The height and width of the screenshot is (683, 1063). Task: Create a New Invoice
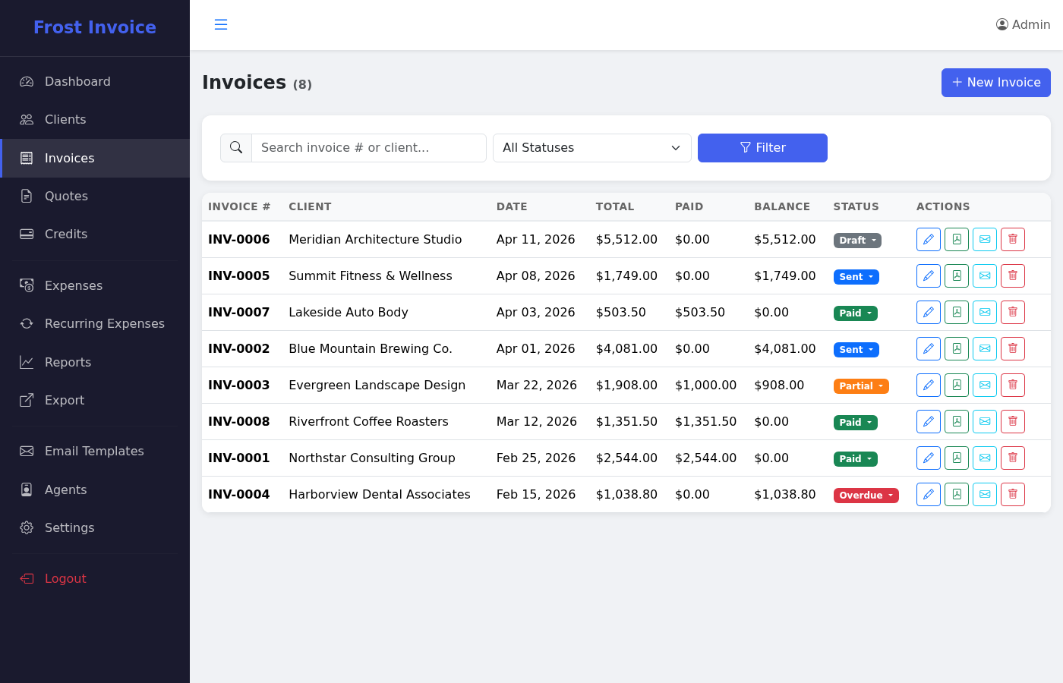[995, 83]
